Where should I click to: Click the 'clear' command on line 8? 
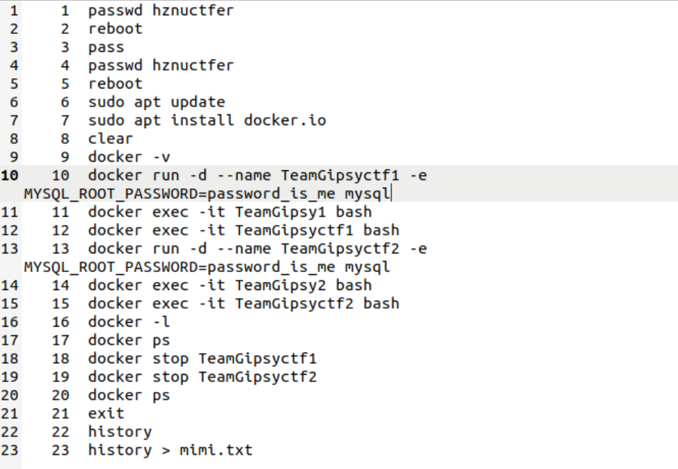click(111, 138)
